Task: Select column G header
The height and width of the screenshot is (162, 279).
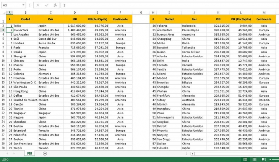Action: pos(141,13)
